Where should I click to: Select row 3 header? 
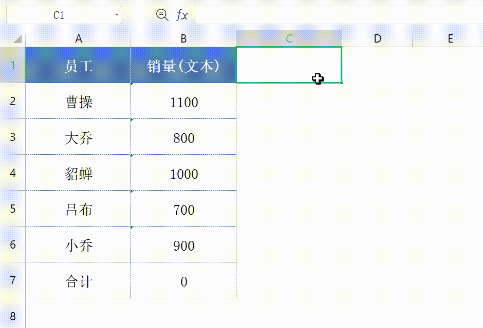pos(13,137)
